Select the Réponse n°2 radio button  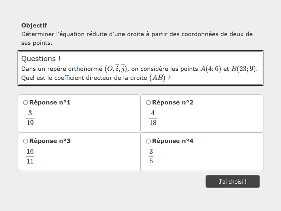[148, 103]
